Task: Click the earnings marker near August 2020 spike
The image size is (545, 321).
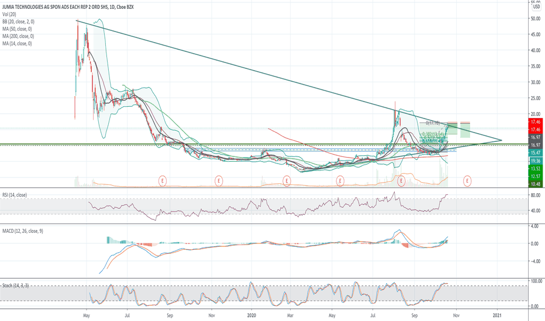Action: [402, 181]
